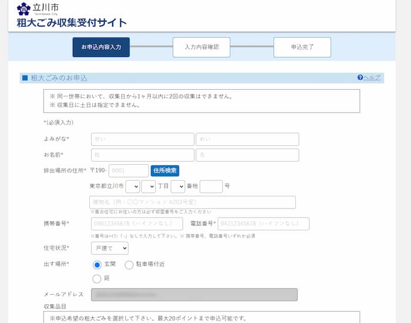Screen dimensions: 411x323
Task: Click the お申込内容入力 step tab
Action: tap(101, 47)
